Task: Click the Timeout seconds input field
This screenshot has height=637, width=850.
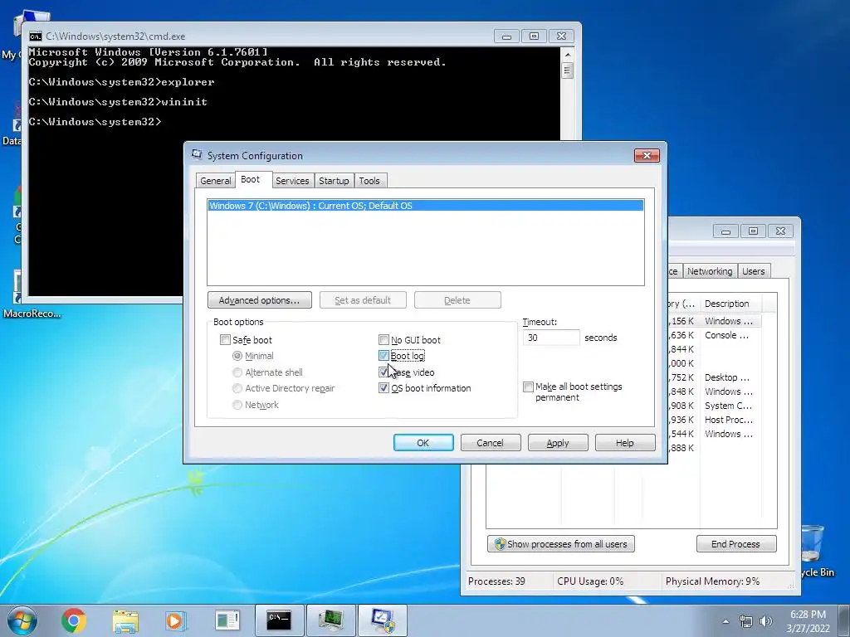Action: (x=551, y=338)
